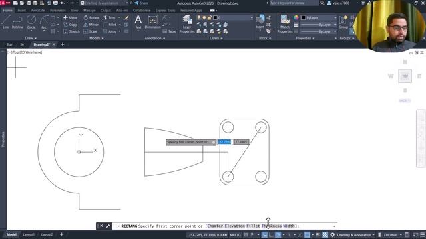Open the object color wheel swatch
The height and width of the screenshot is (239, 426).
pyautogui.click(x=296, y=18)
